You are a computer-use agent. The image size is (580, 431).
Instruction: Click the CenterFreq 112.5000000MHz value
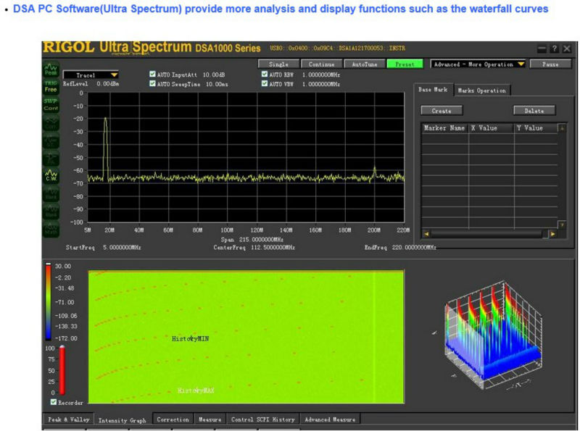[273, 247]
